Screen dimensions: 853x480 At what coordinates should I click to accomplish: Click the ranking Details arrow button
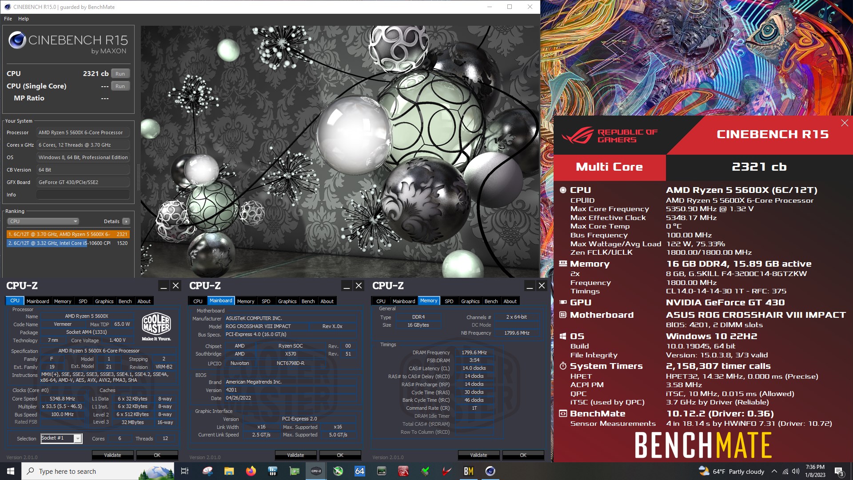(x=126, y=221)
